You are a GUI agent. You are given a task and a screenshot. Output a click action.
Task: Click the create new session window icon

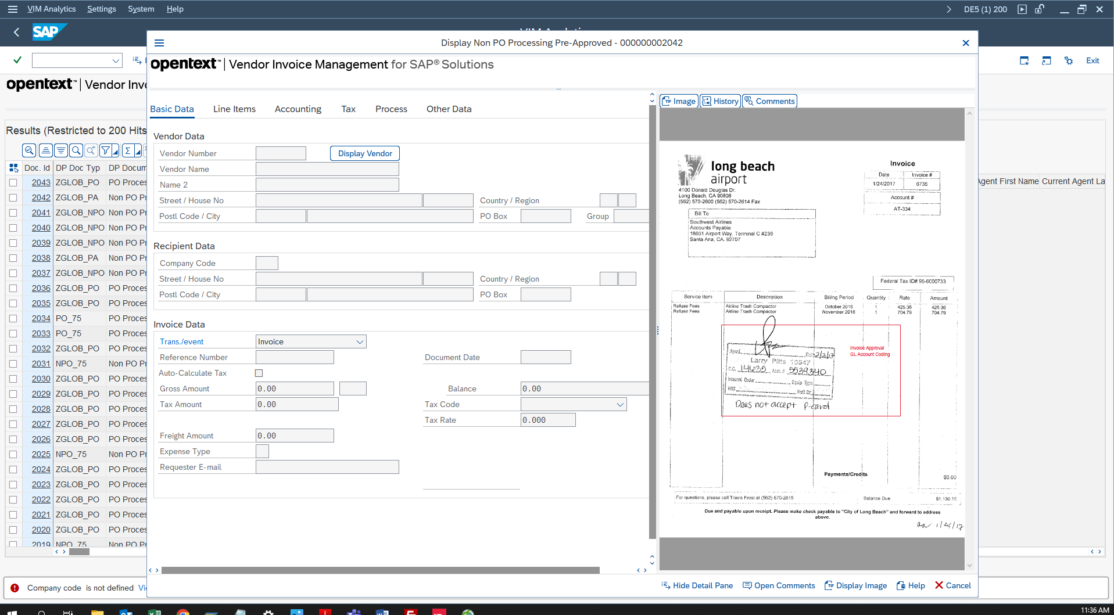click(x=1024, y=60)
